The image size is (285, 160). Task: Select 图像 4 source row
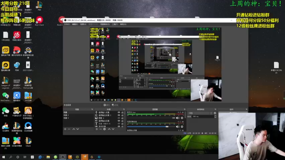(x=110, y=118)
